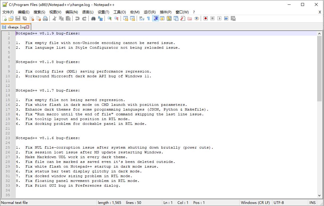The image size is (324, 206).
Task: Show the Document Map panel
Action: 169,18
